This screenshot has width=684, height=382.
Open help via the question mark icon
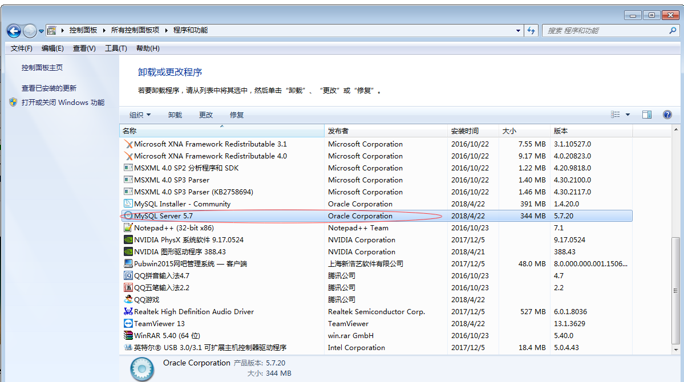click(x=667, y=115)
